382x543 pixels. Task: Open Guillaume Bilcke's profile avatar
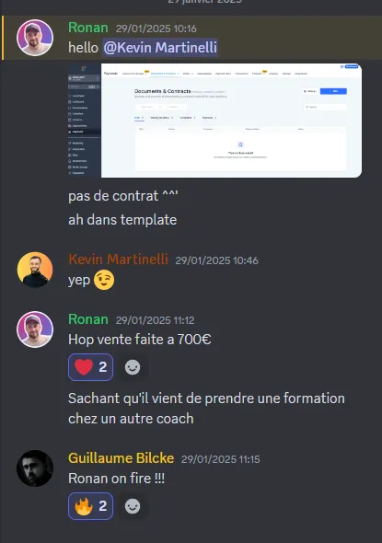coord(35,468)
